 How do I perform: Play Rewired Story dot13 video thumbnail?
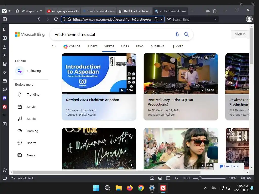tap(181, 74)
